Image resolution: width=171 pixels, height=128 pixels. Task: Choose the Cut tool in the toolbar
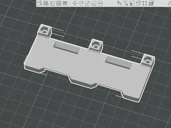(100, 3)
